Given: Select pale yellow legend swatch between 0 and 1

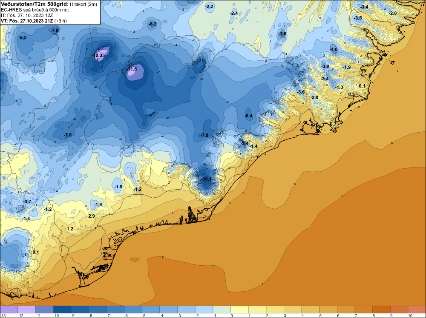Looking at the screenshot, I should [x=239, y=309].
